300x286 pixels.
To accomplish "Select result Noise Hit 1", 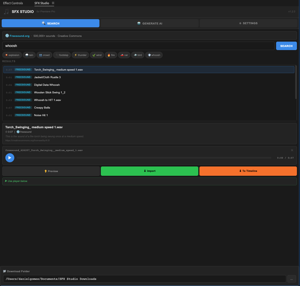I will [x=149, y=115].
